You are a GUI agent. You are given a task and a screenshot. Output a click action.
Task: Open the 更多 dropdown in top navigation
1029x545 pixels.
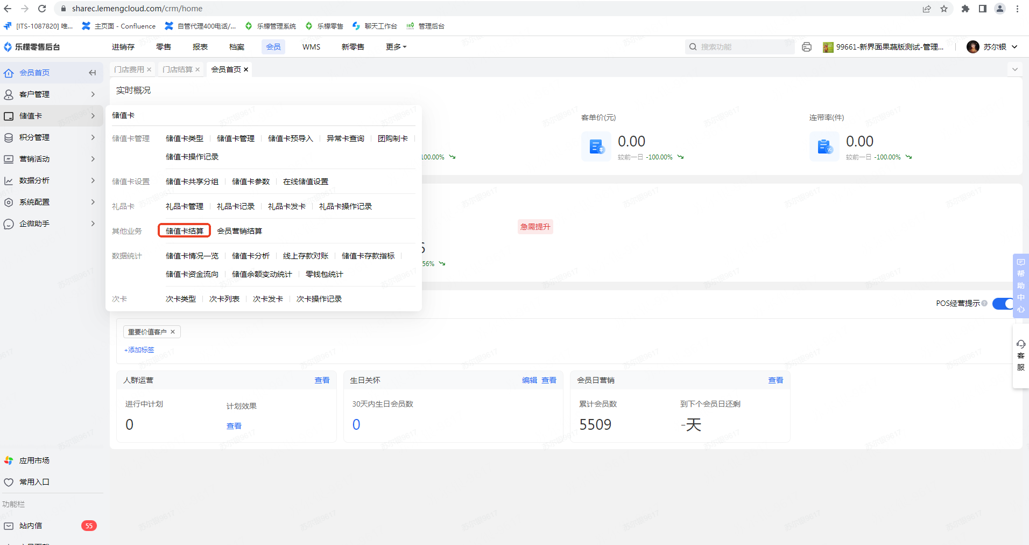[396, 47]
